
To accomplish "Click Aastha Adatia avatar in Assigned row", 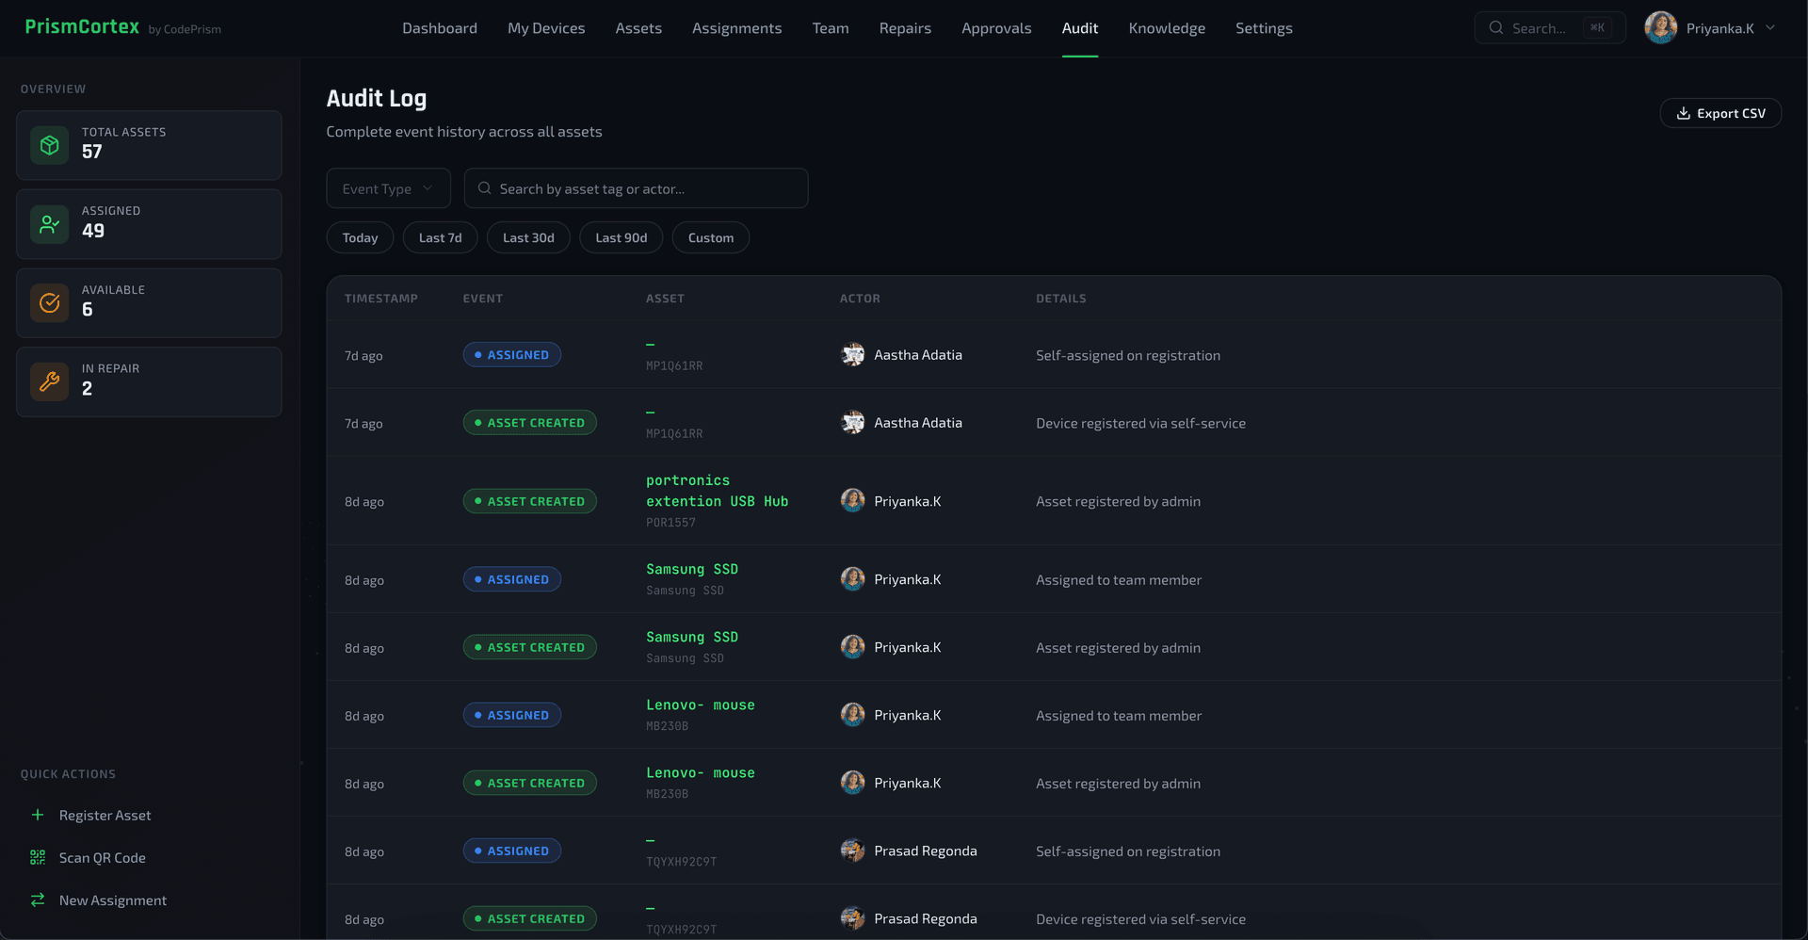I will tap(852, 354).
